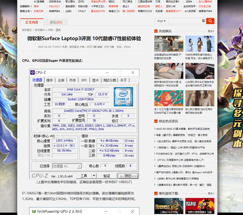Open the PS5发布会汇总 news headline
The image size is (243, 215).
(x=185, y=154)
